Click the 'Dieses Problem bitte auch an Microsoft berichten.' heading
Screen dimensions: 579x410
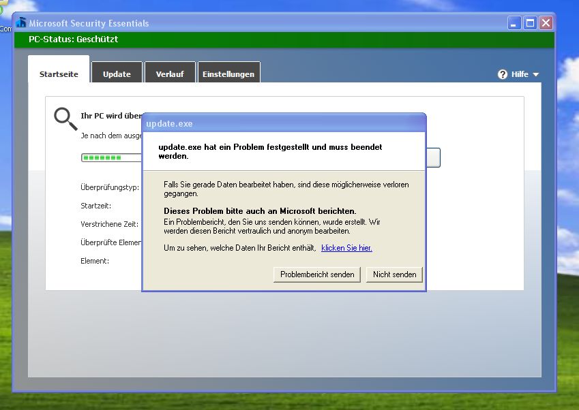260,211
